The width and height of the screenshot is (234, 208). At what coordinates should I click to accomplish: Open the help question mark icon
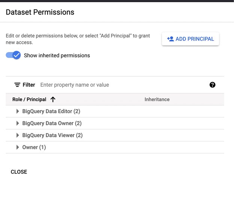(213, 85)
